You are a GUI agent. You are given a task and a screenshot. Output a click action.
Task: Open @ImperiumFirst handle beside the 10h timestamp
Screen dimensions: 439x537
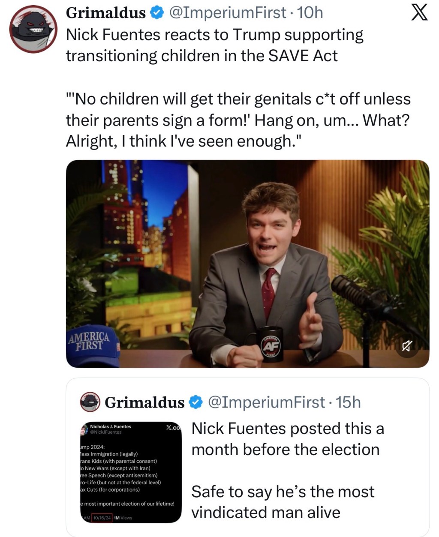228,13
